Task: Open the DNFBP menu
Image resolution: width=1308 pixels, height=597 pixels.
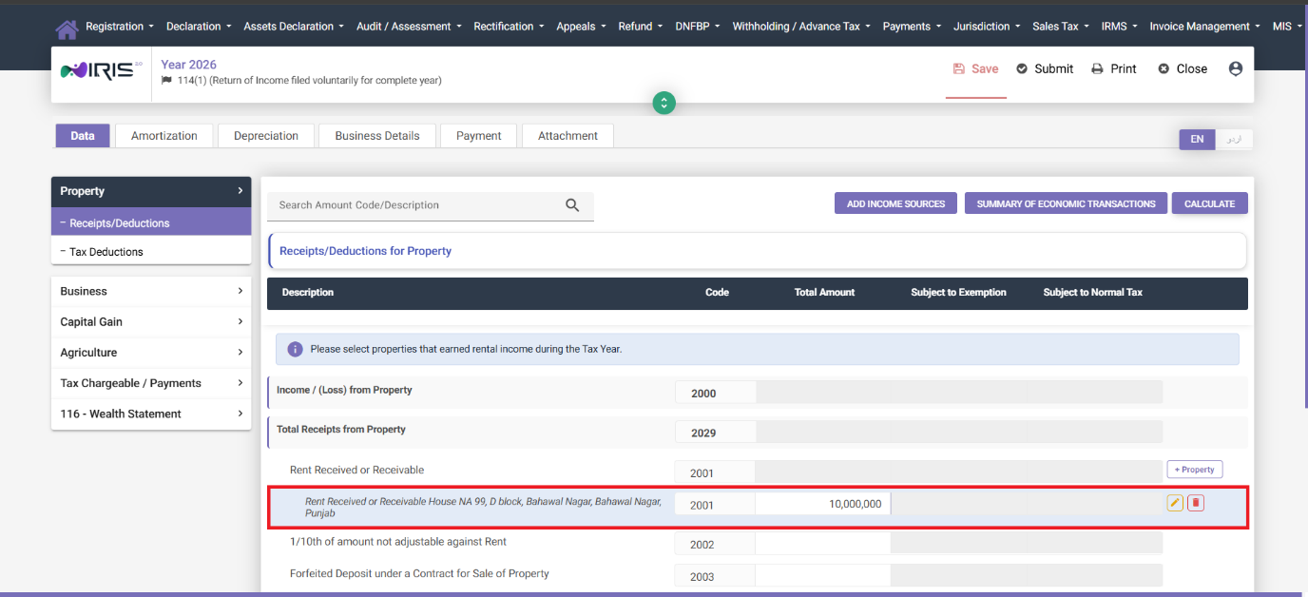Action: [698, 27]
